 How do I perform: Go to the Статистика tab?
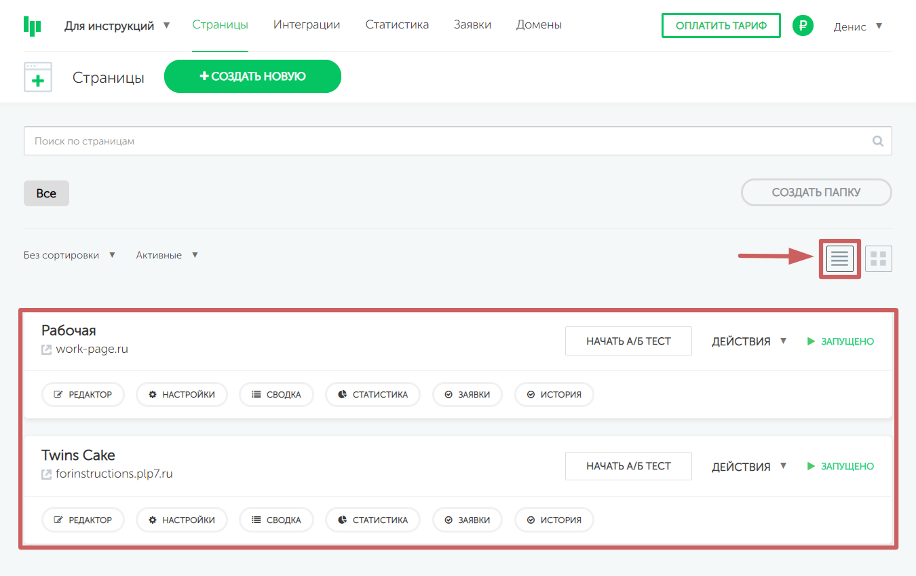[x=397, y=25]
